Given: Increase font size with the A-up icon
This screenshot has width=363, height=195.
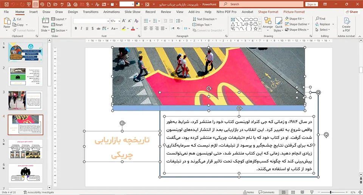Looking at the screenshot, I should click(x=124, y=21).
